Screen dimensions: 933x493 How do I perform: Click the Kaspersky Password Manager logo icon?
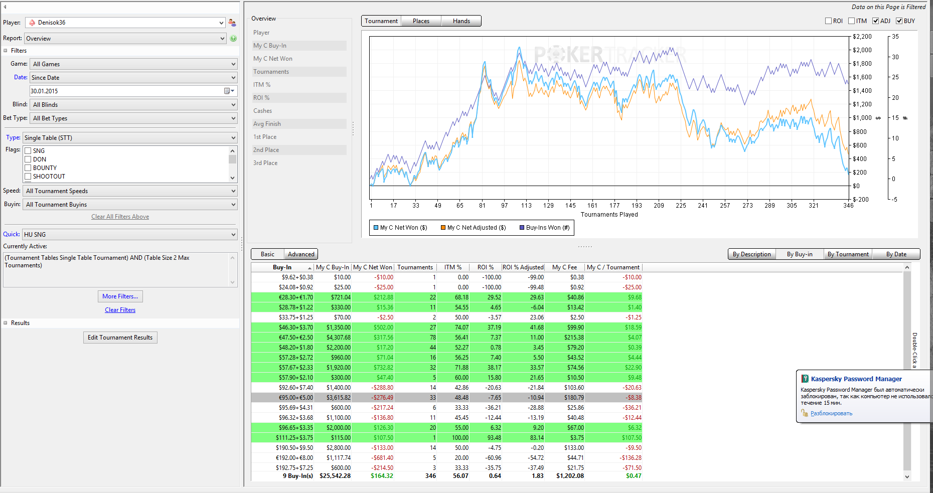pos(805,379)
